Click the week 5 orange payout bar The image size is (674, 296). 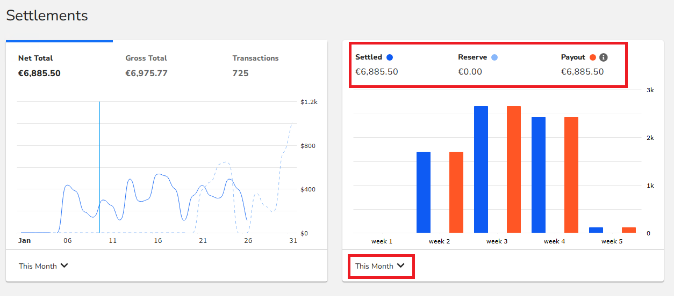[629, 230]
